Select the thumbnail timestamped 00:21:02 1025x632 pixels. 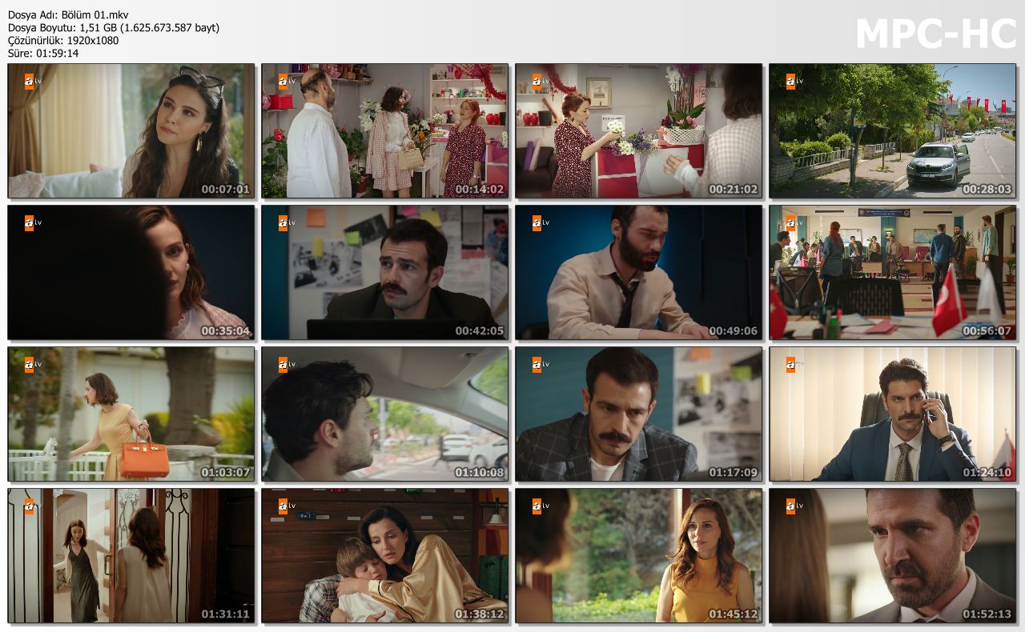tap(639, 131)
